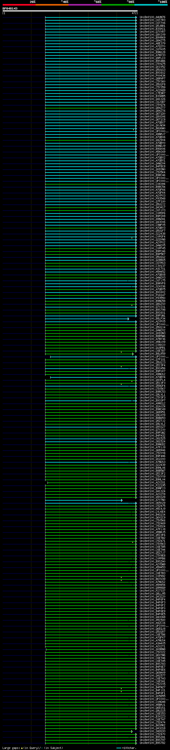Click the label UniRef100_B4FJX1
Screen dimensions: 170x750
point(152,690)
